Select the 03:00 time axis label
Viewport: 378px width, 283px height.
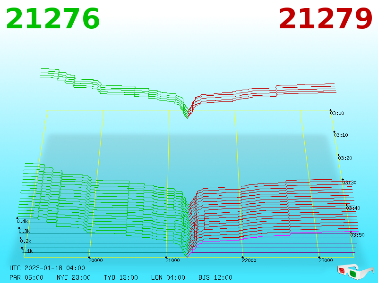pyautogui.click(x=337, y=113)
